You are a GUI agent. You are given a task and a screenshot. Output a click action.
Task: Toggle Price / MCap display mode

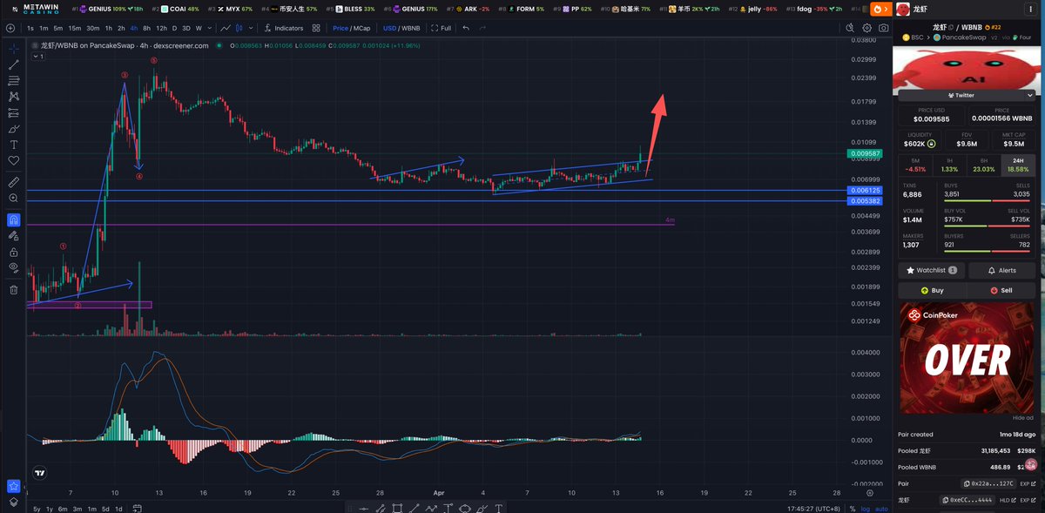(x=352, y=28)
